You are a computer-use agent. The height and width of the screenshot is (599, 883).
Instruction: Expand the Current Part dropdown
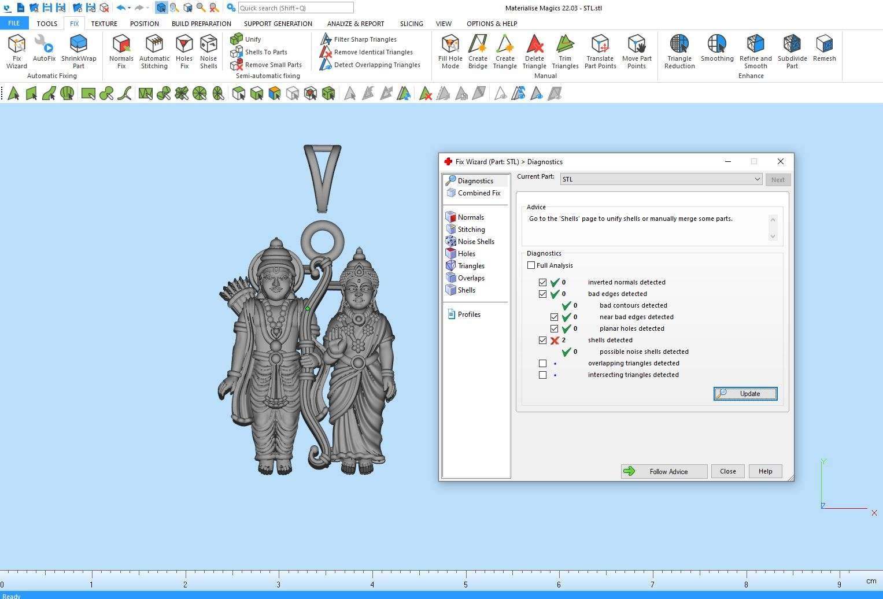click(x=757, y=179)
